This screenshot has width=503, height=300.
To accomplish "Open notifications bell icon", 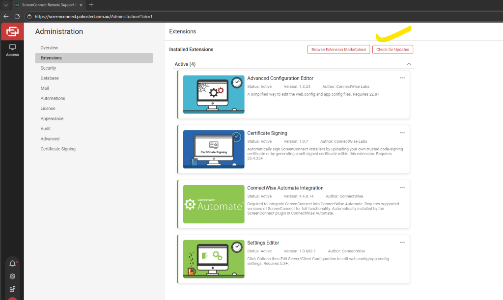I will click(12, 264).
